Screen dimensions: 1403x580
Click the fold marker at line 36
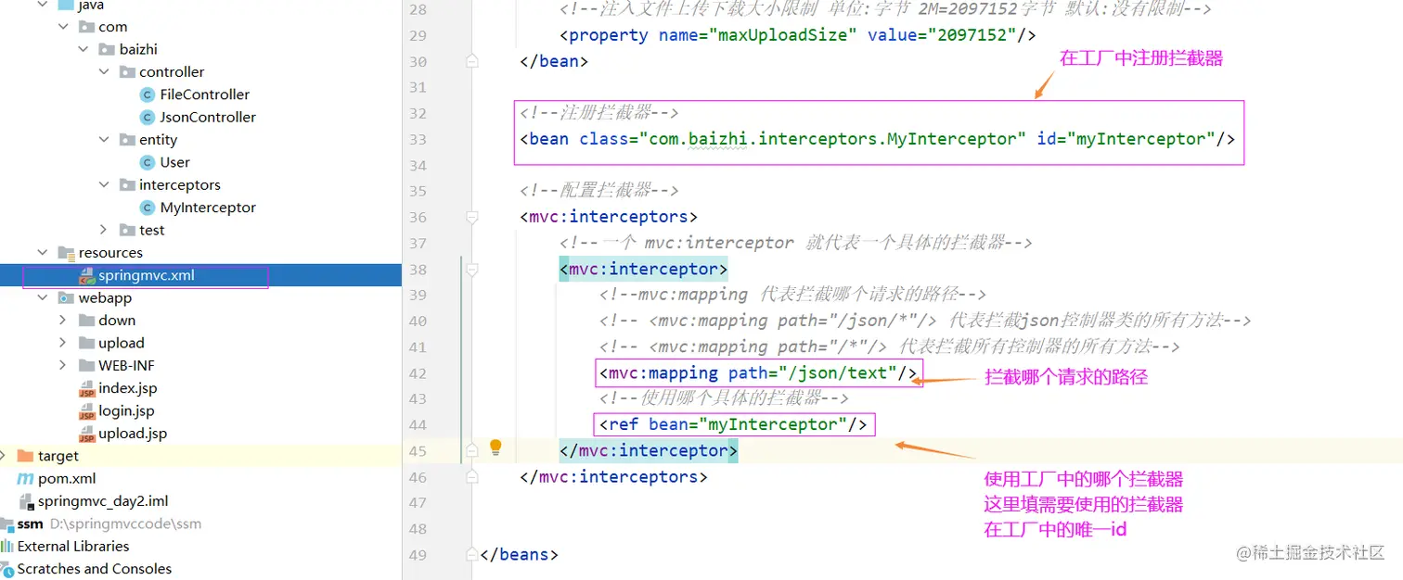click(472, 217)
